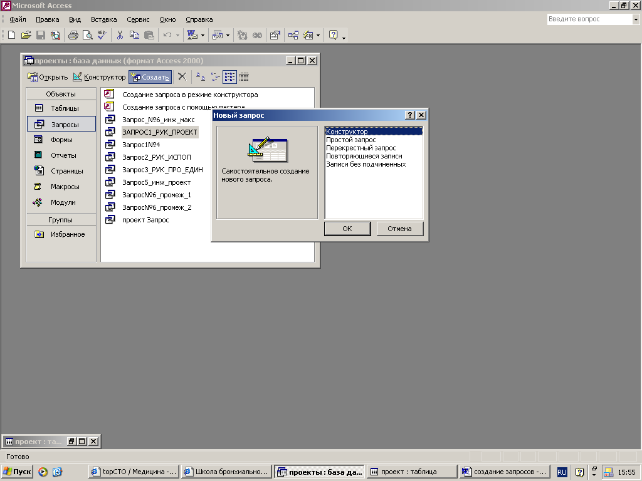This screenshot has width=642, height=481.
Task: Click the Save diskette toolbar icon
Action: click(x=41, y=35)
